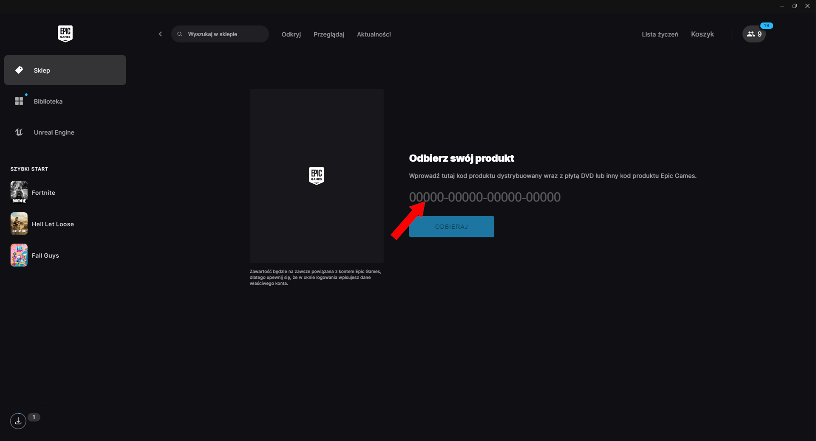This screenshot has height=441, width=816.
Task: Click the Epic Games product placeholder image
Action: pyautogui.click(x=317, y=176)
